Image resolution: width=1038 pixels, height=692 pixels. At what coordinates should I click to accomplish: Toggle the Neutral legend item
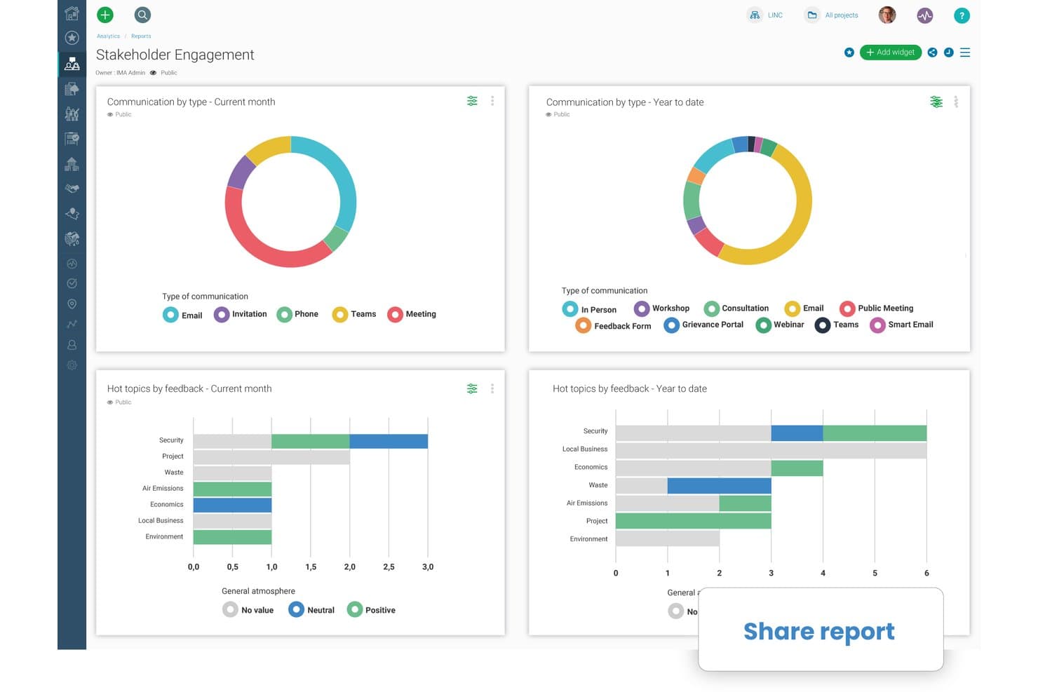click(311, 610)
